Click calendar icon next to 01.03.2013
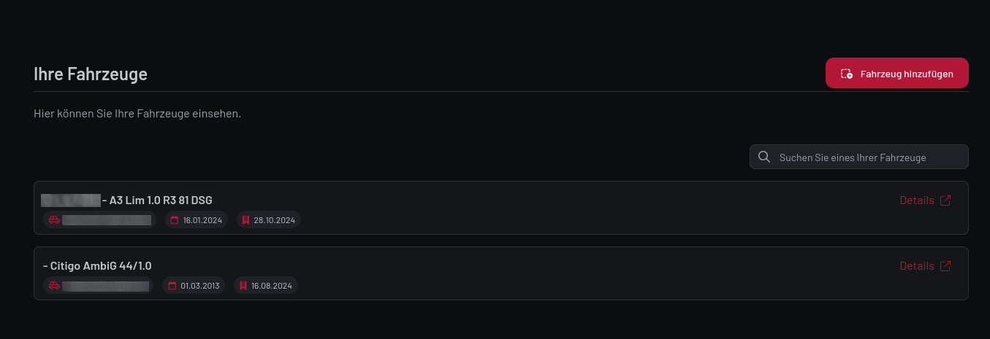Image resolution: width=990 pixels, height=339 pixels. pyautogui.click(x=172, y=286)
